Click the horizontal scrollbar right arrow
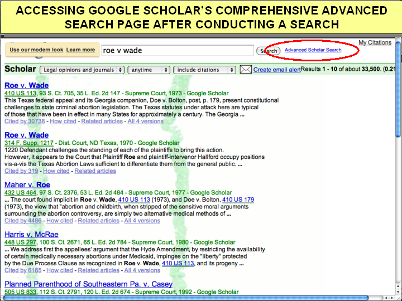The image size is (402, 301). click(393, 298)
